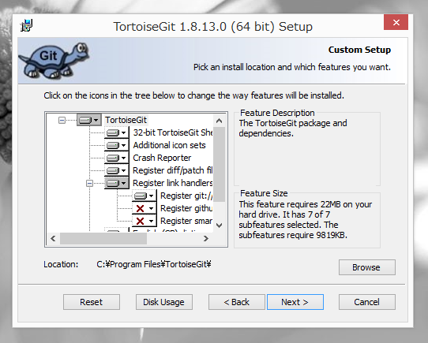Click the Feature Description text
The height and width of the screenshot is (343, 428).
[293, 129]
